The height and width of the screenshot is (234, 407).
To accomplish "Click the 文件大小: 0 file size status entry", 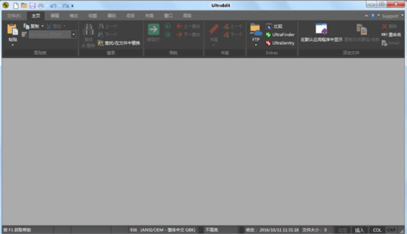I will 315,230.
